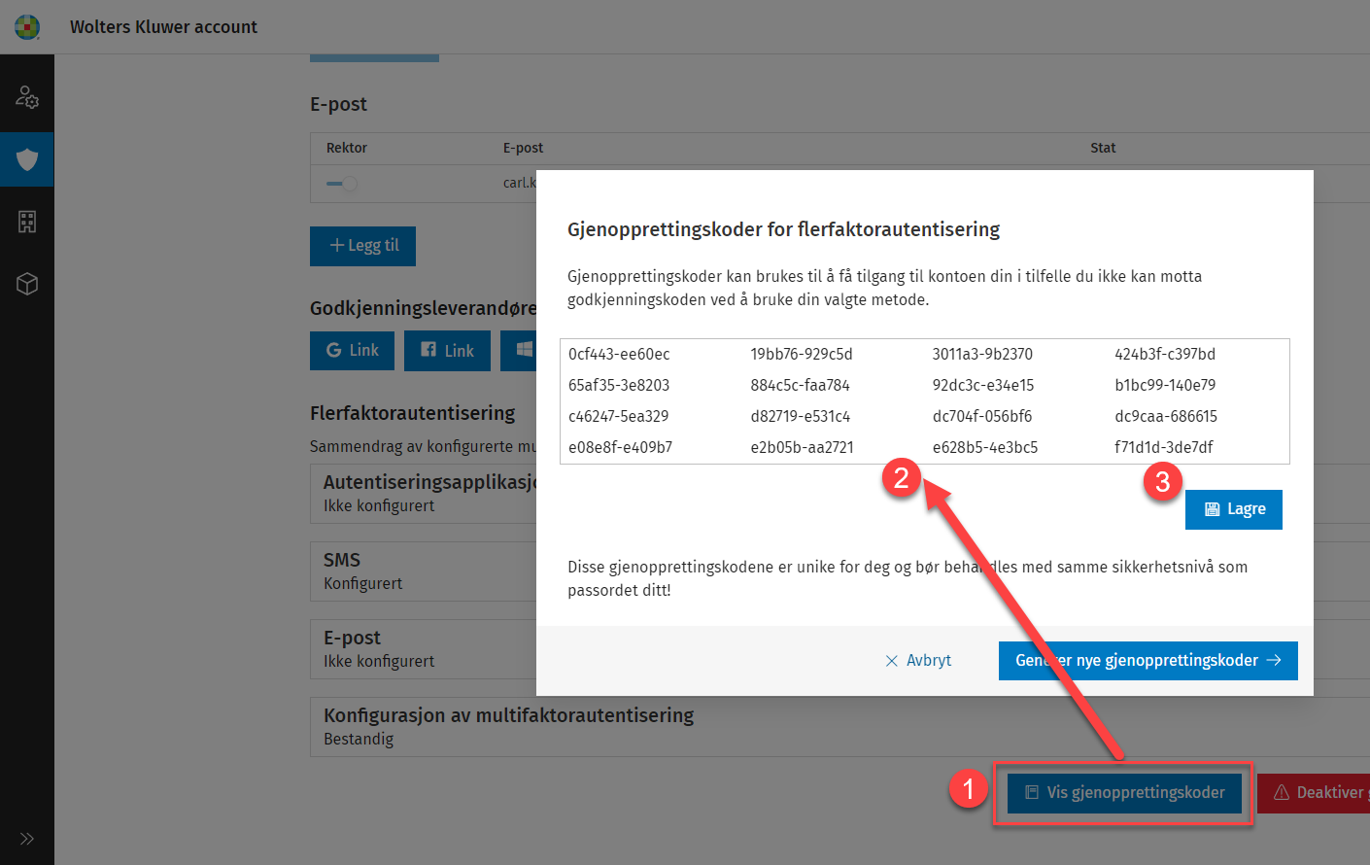The image size is (1370, 865).
Task: Select recovery code 3011a3-9b2370
Action: tap(982, 354)
